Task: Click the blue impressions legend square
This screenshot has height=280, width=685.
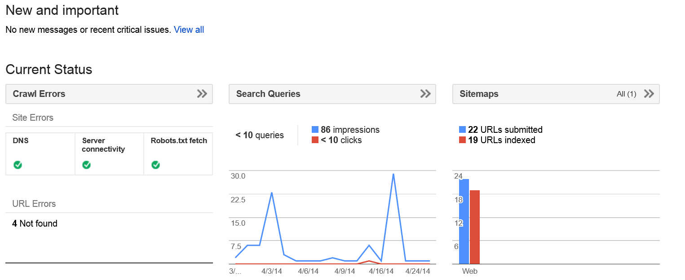Action: tap(315, 130)
